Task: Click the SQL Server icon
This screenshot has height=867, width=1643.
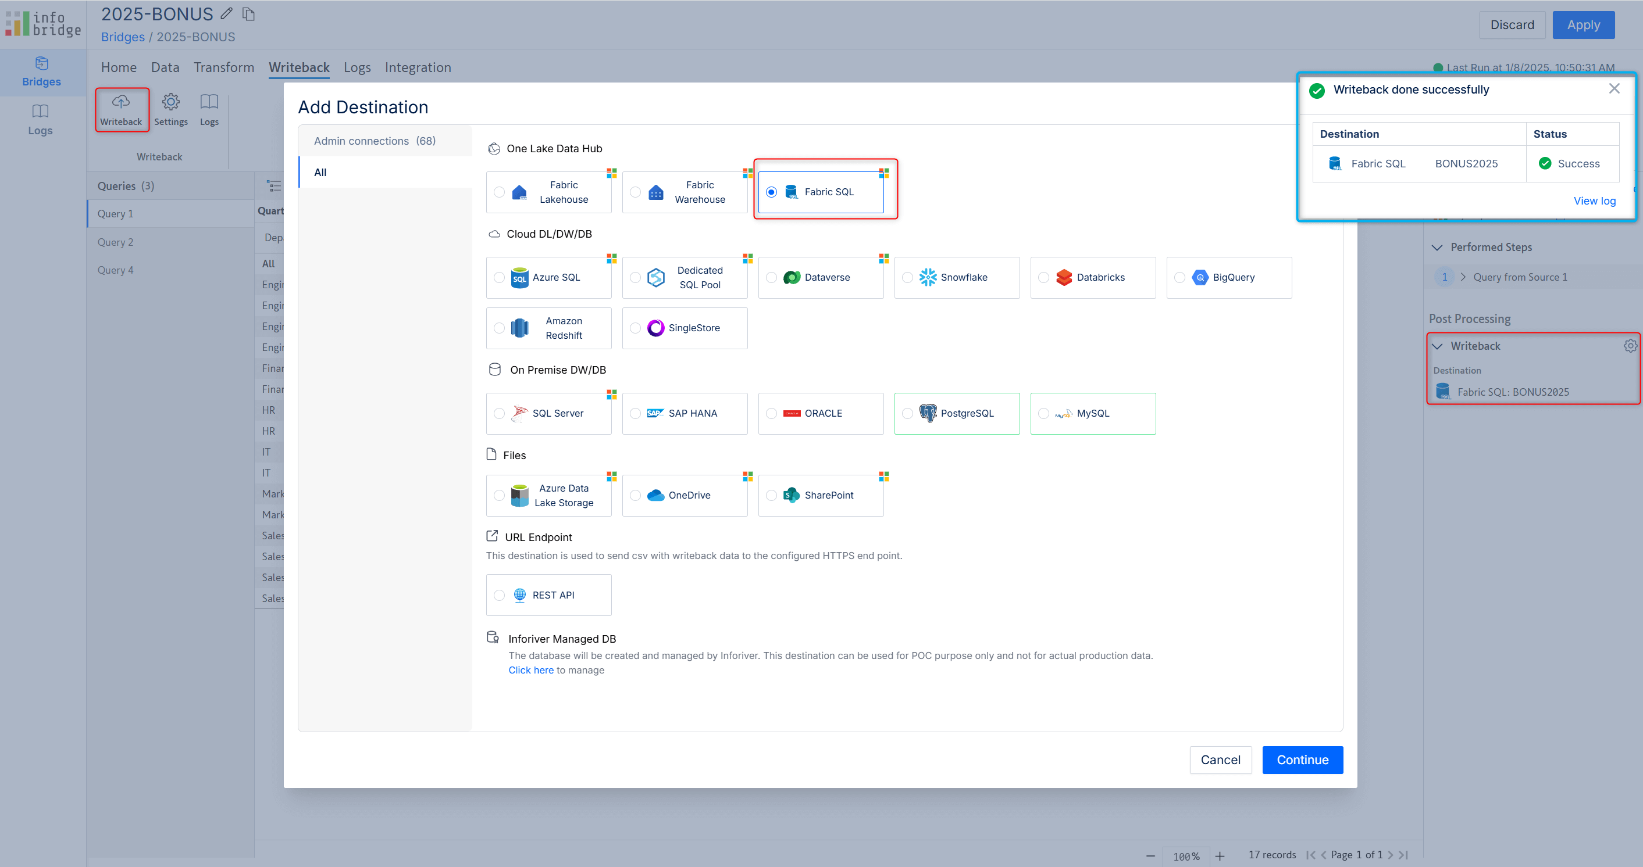Action: (x=520, y=414)
